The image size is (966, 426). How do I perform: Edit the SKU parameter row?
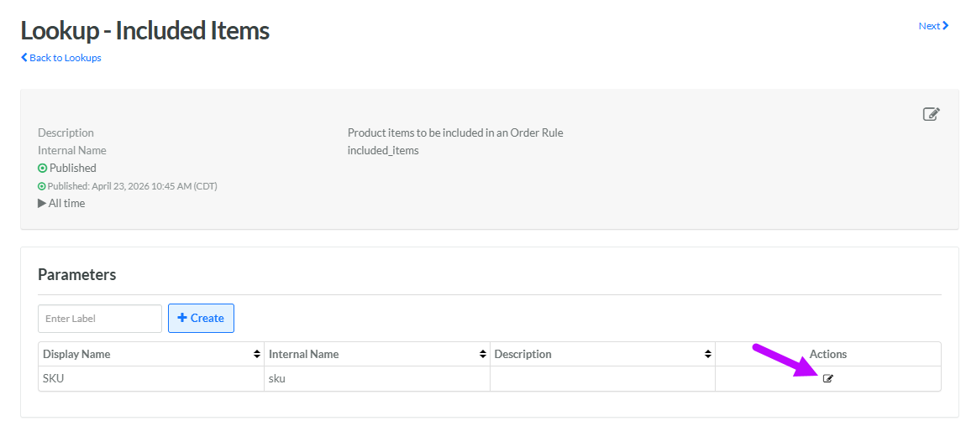point(827,379)
